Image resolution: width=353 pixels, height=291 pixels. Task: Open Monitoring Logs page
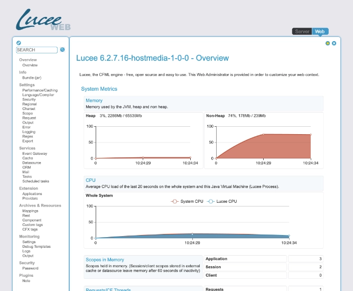26,251
